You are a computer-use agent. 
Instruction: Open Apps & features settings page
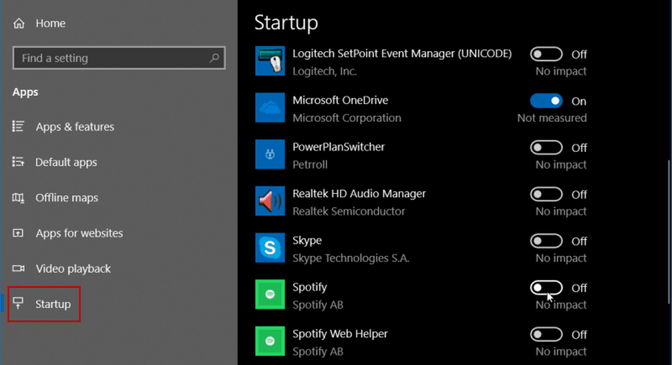pos(75,126)
